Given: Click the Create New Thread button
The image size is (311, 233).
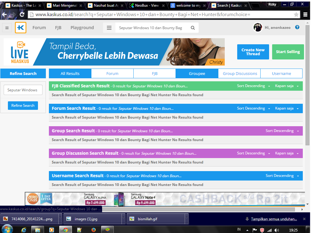Looking at the screenshot, I should (253, 52).
